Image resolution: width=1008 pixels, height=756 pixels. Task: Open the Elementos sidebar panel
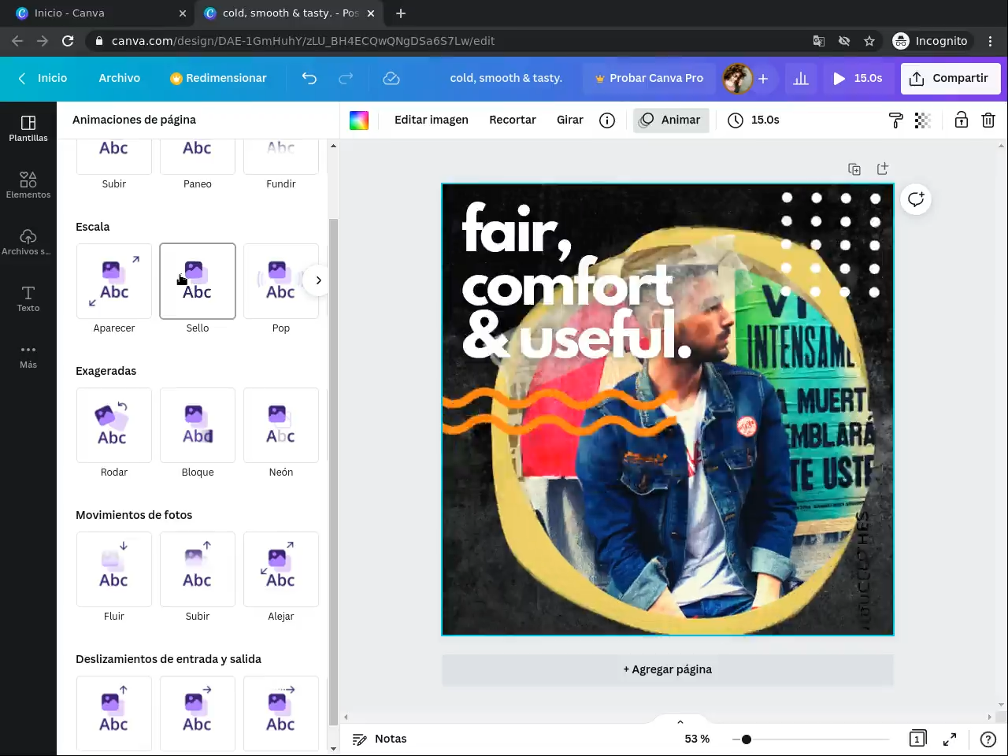point(28,185)
